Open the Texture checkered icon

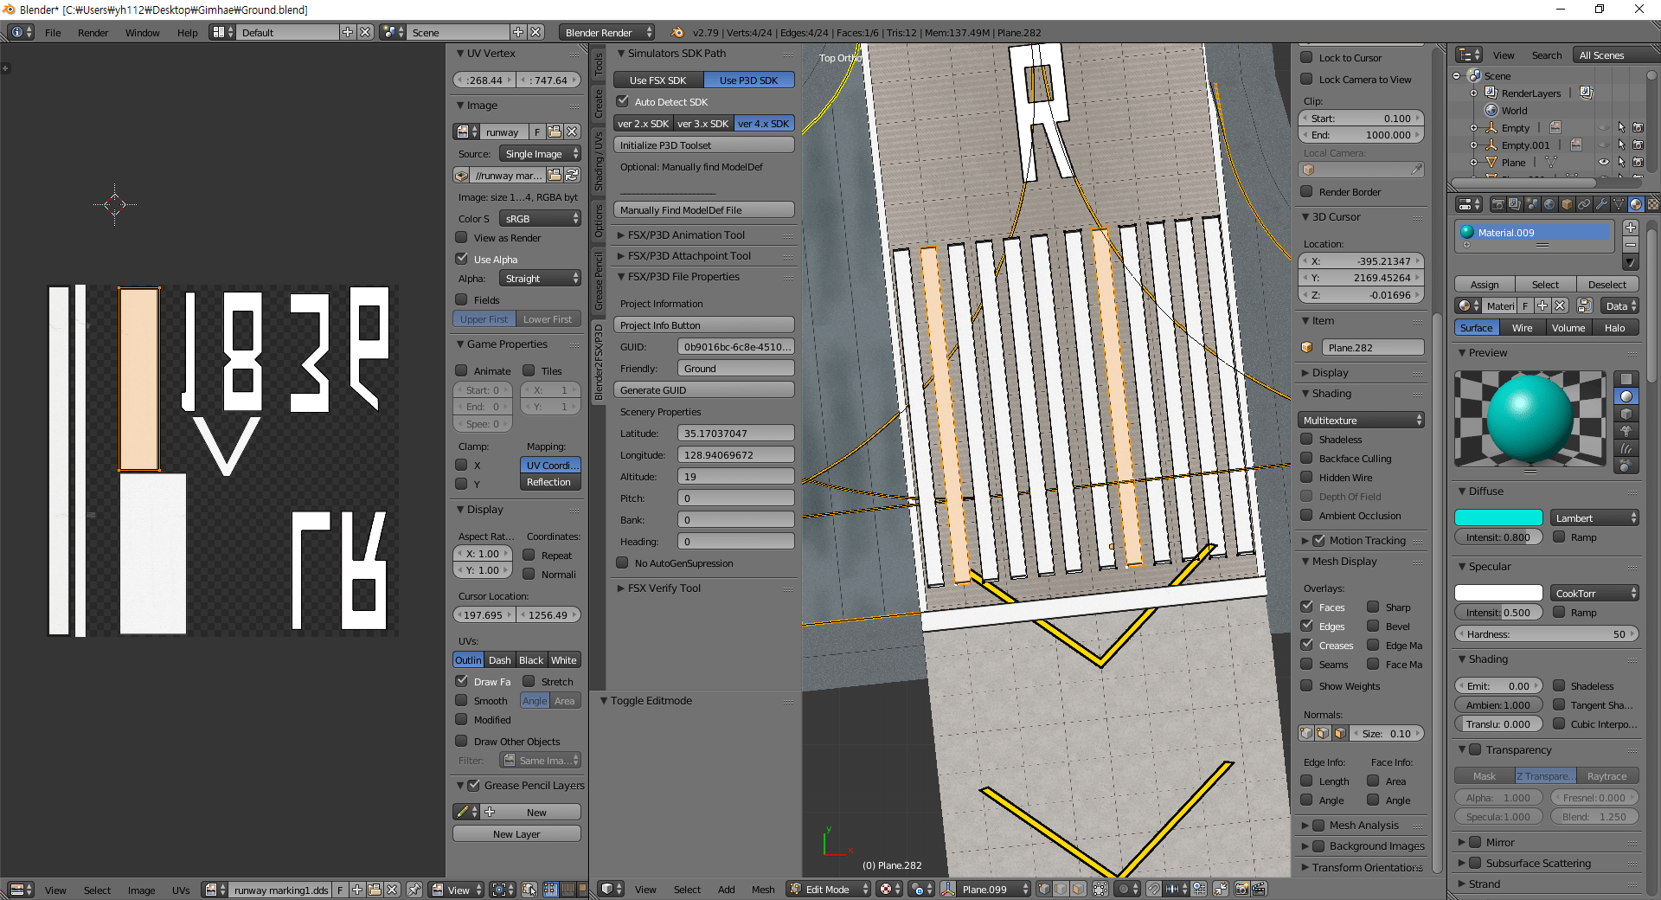point(1654,205)
